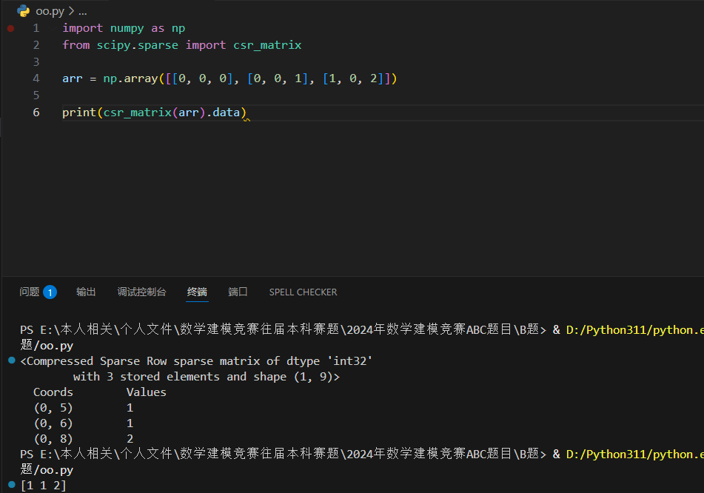Toggle the breakpoint on line 1
704x493 pixels.
click(11, 28)
